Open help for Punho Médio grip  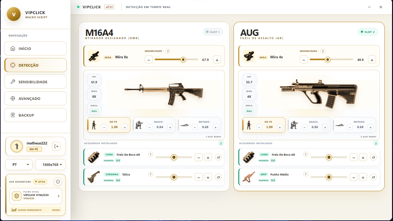(x=306, y=174)
